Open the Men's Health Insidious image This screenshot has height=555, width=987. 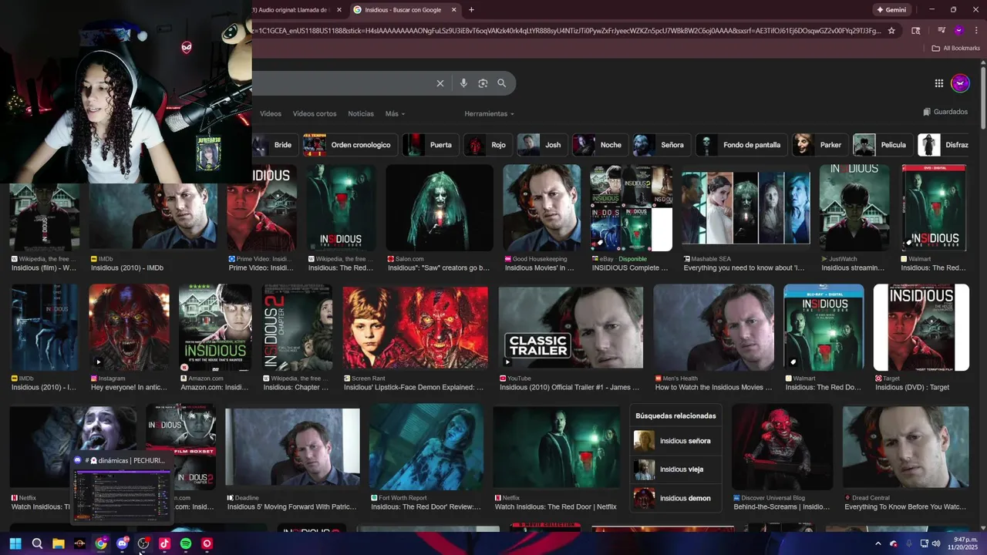pos(714,328)
